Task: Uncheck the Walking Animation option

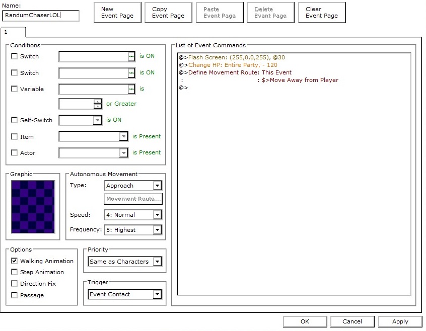Action: point(14,261)
